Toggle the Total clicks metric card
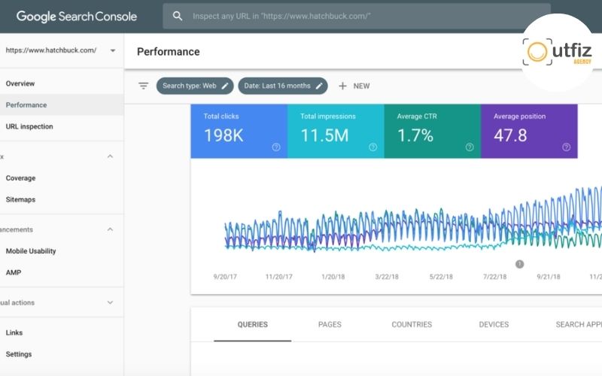This screenshot has width=602, height=376. tap(239, 131)
